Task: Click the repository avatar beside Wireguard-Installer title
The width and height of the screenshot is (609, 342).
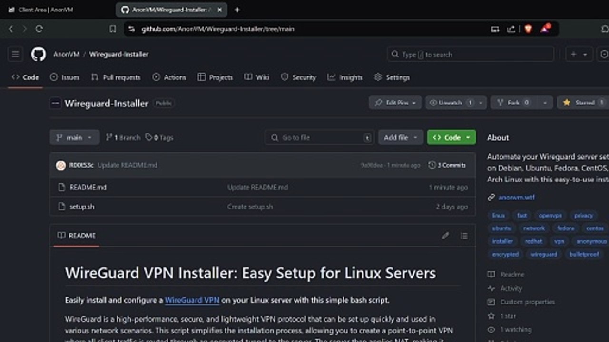Action: click(56, 103)
